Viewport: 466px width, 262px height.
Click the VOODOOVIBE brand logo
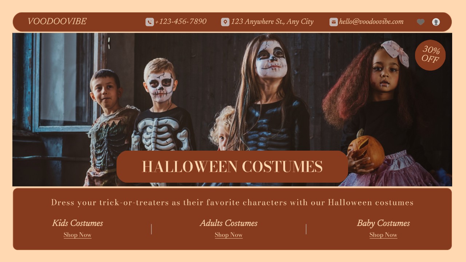[57, 21]
